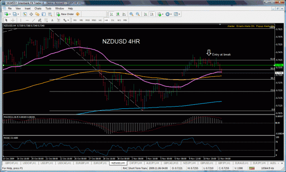Set timeframe to M15
This screenshot has width=286, height=172.
87,20
